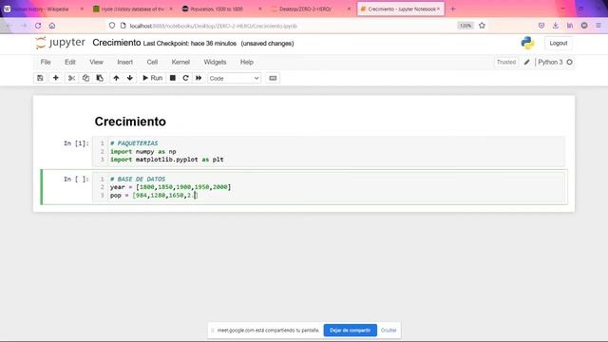Click the Python 3 kernel idle circle
Viewport: 608px width, 342px height.
[570, 62]
